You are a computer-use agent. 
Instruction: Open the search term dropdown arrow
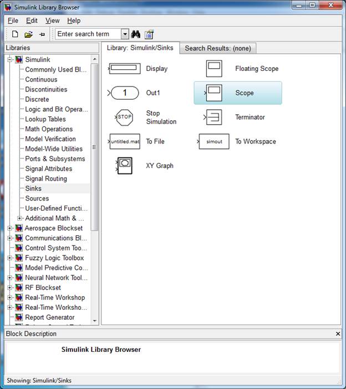[125, 34]
